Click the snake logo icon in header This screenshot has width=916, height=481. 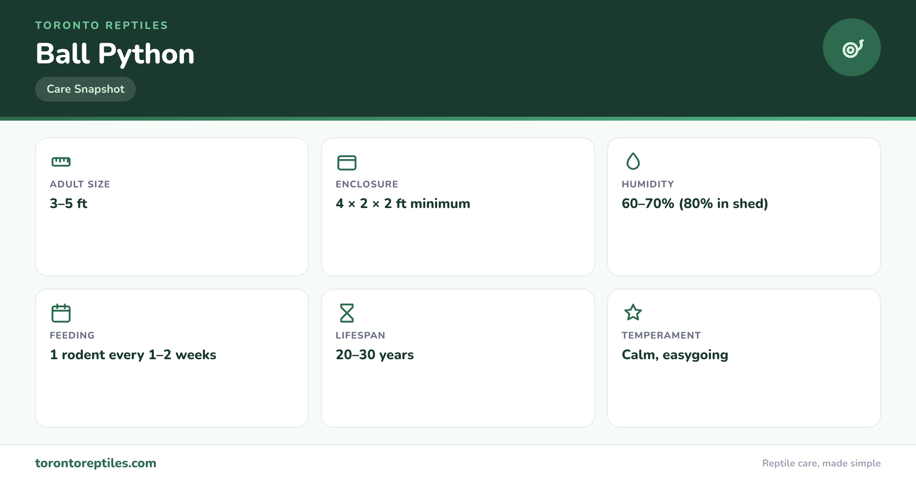[852, 47]
